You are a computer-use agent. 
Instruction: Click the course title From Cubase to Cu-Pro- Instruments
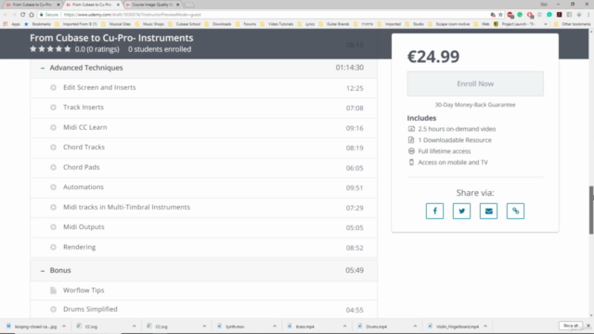tap(111, 38)
